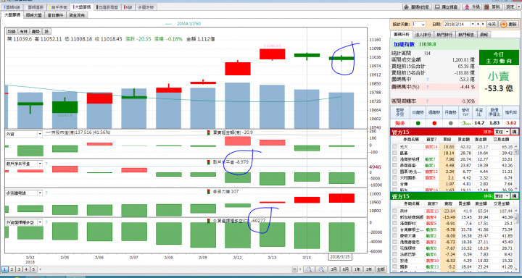Open the date picker dropdown 2018/3/14
The height and width of the screenshot is (278, 522).
(473, 25)
